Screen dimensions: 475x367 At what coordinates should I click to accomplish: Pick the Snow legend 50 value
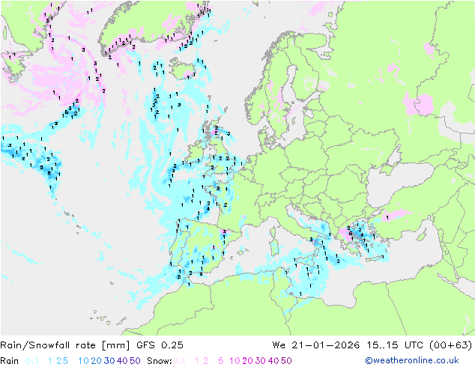286,361
